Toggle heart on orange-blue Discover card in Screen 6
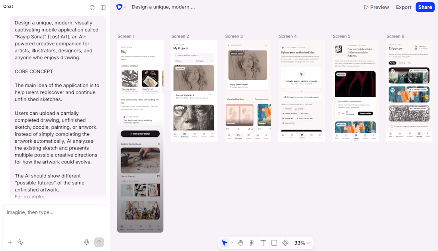 pyautogui.click(x=393, y=90)
